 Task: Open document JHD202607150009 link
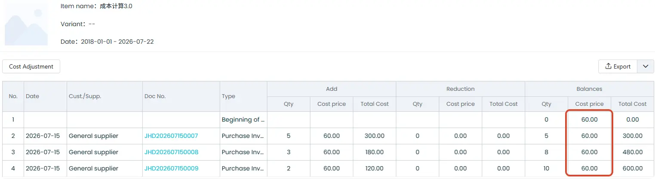(x=171, y=168)
